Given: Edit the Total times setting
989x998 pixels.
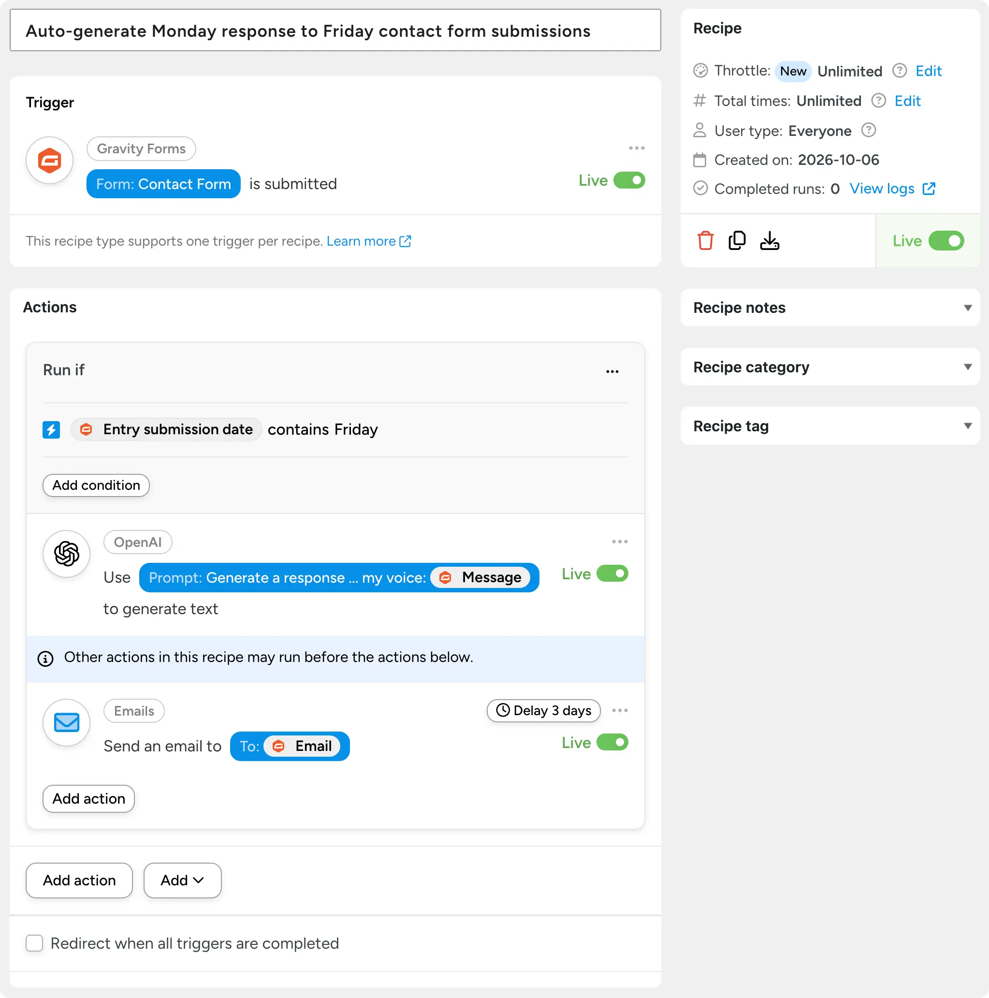Looking at the screenshot, I should (907, 101).
